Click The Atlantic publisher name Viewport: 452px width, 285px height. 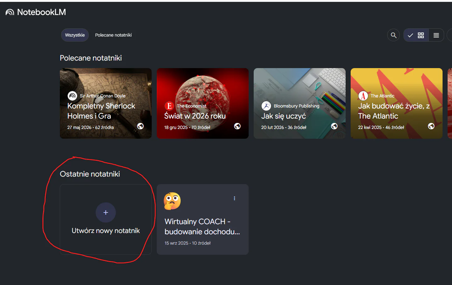(382, 96)
